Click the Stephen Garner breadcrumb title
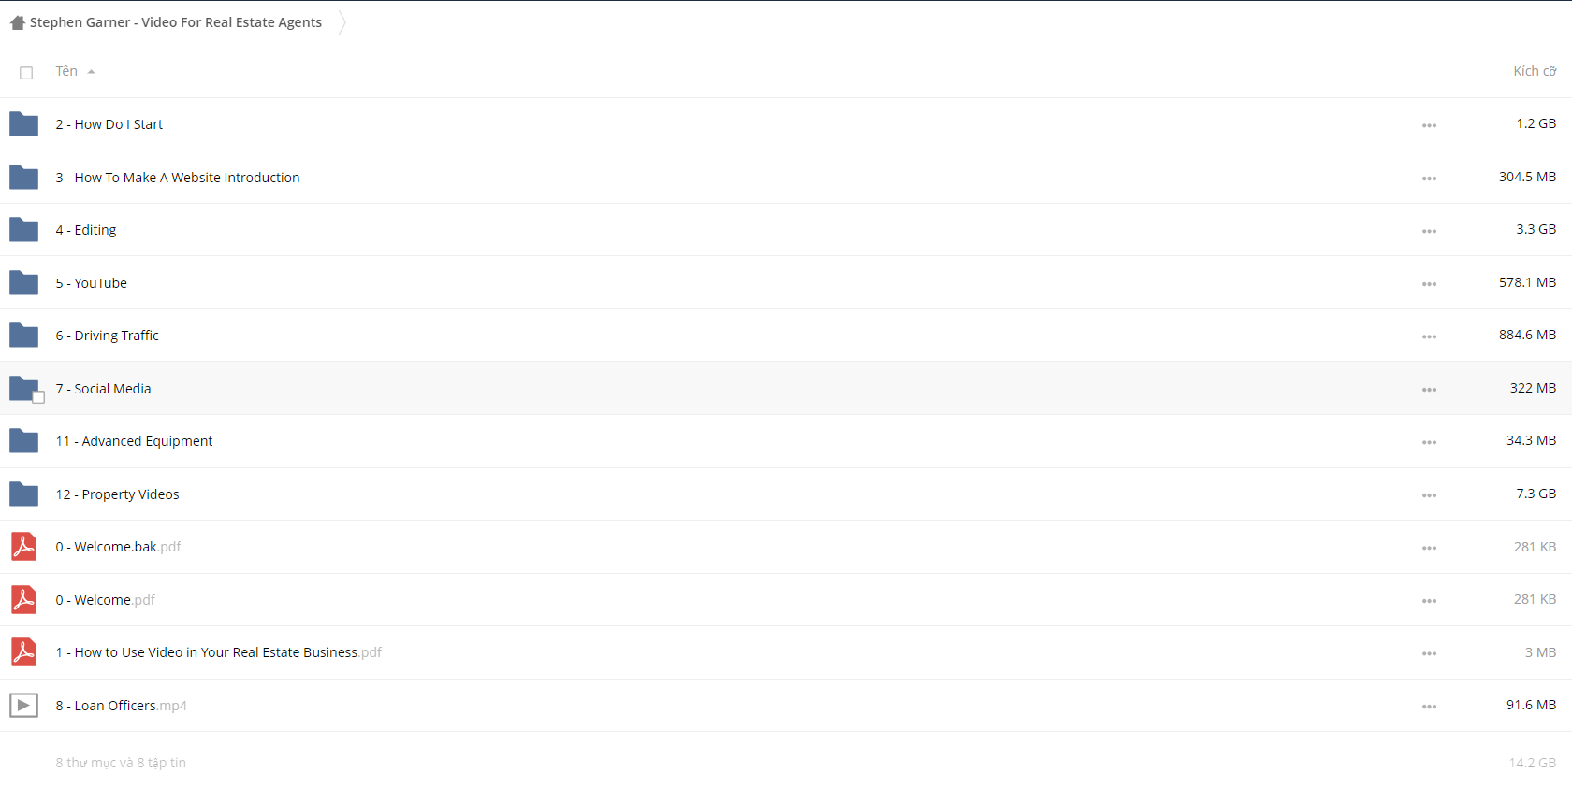The height and width of the screenshot is (787, 1572). tap(176, 22)
